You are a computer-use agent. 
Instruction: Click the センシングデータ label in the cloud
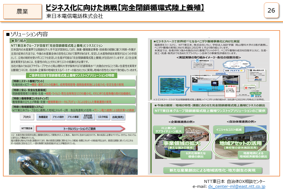(235, 66)
